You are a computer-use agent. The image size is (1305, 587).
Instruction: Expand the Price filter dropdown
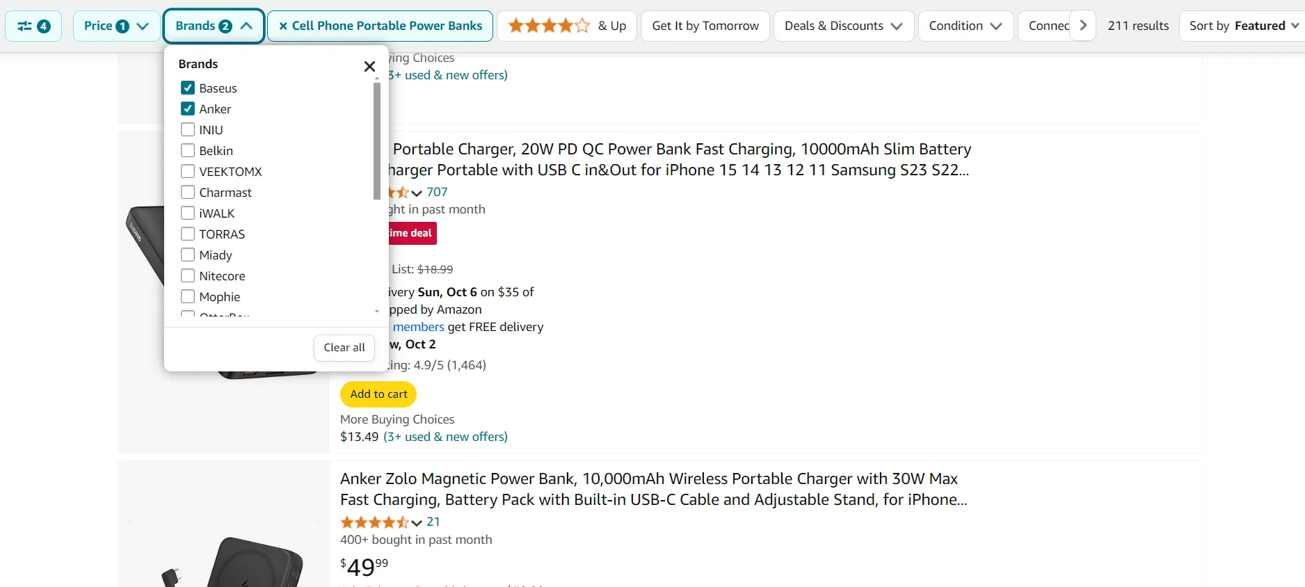[x=116, y=26]
